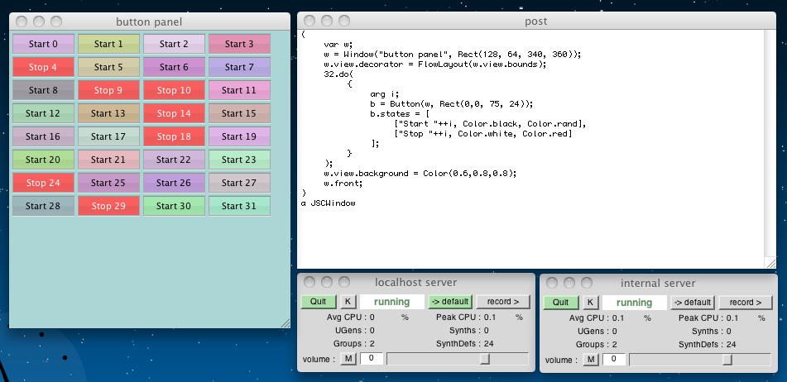The height and width of the screenshot is (382, 787).
Task: Mute the localhost server volume with M
Action: pos(349,358)
